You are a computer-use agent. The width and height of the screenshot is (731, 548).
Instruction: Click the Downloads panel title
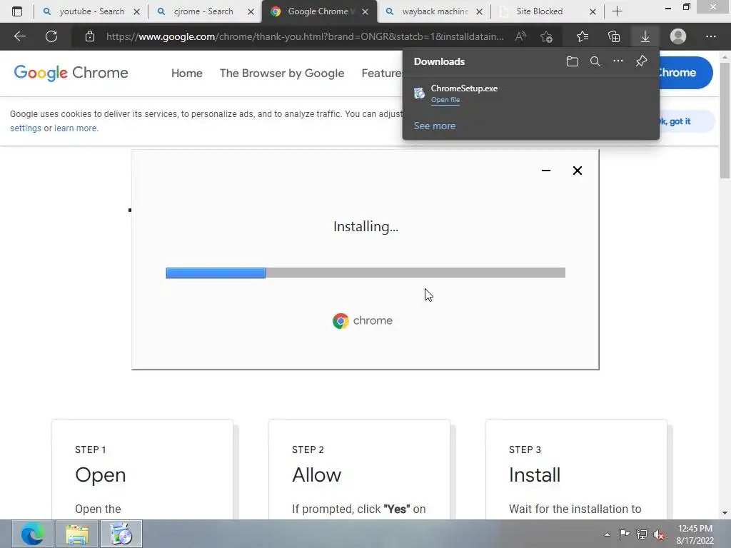[439, 61]
